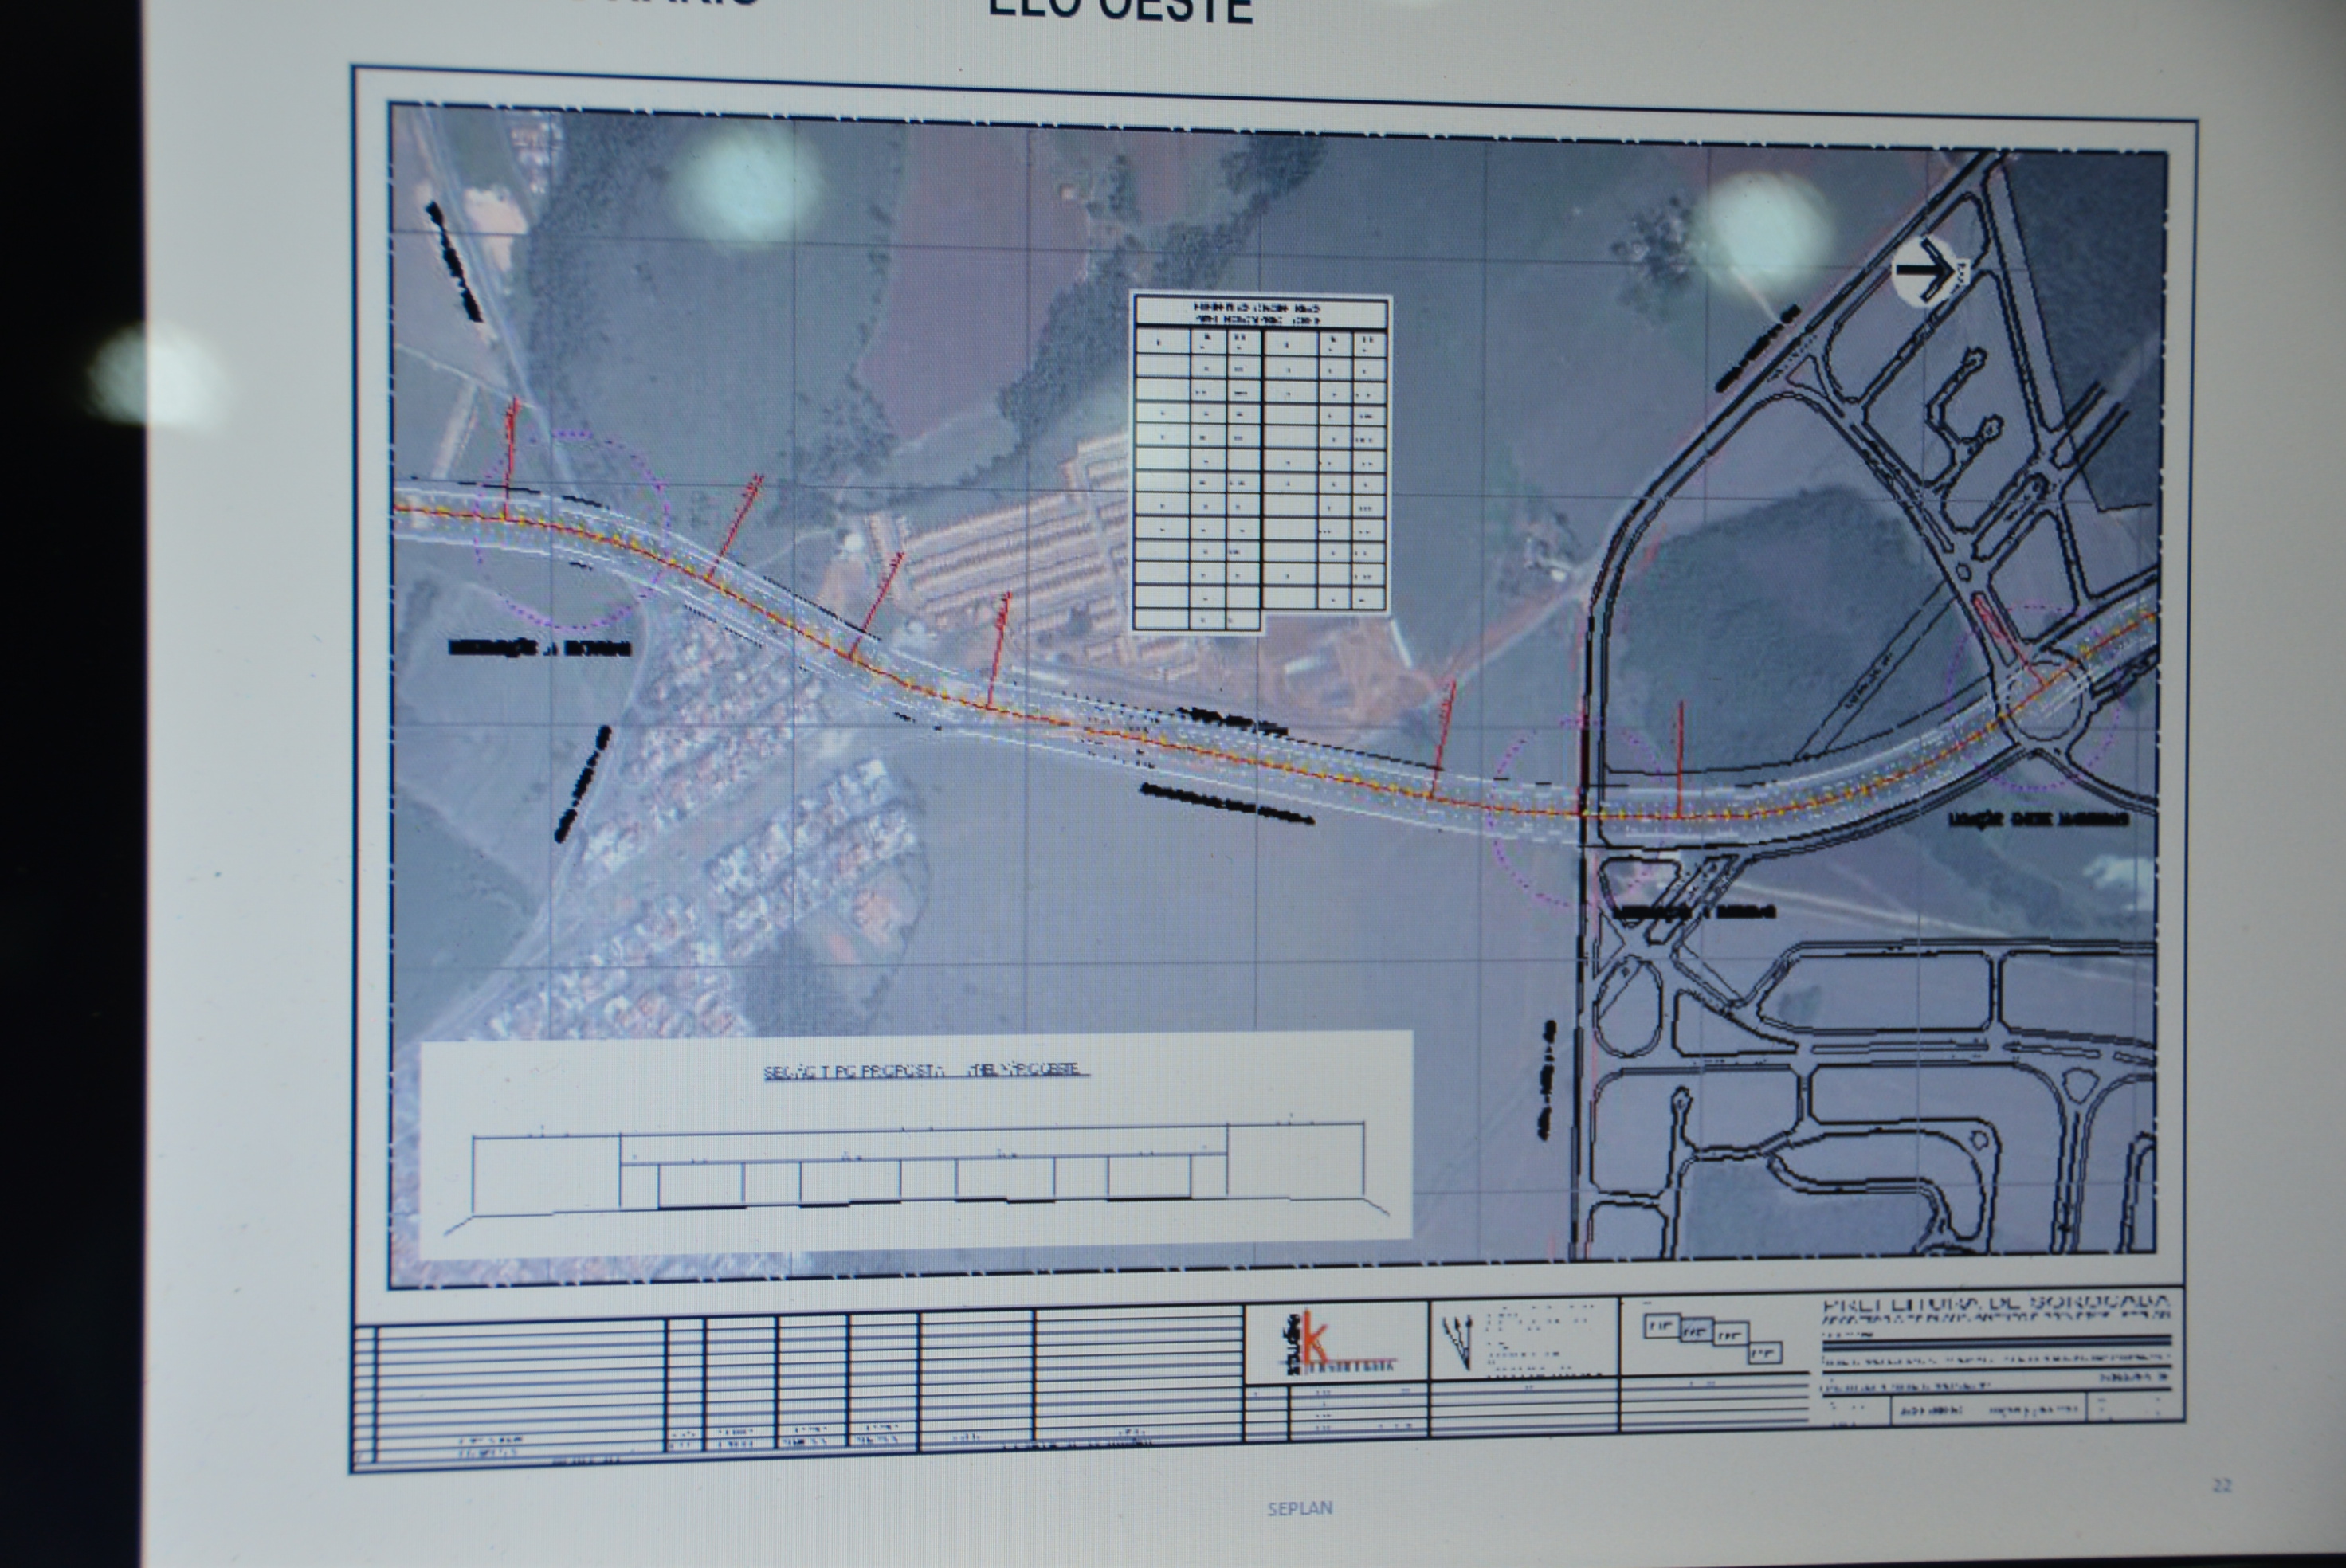Click the north arrow compass symbol

tap(1924, 270)
